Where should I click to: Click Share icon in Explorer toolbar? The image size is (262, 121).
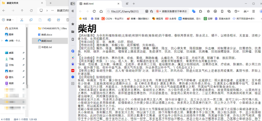pos(58,20)
